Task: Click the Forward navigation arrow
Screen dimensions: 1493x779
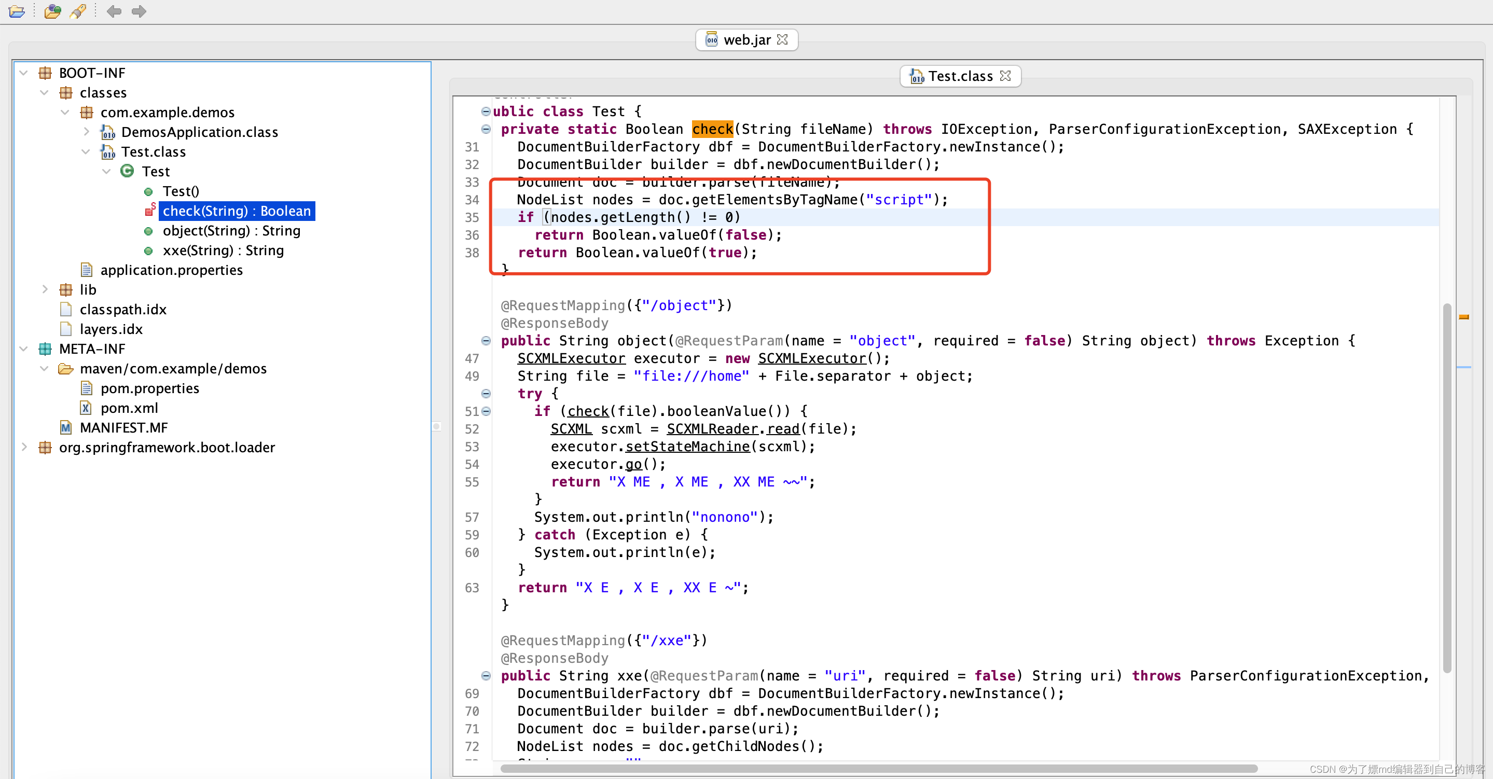Action: coord(139,11)
